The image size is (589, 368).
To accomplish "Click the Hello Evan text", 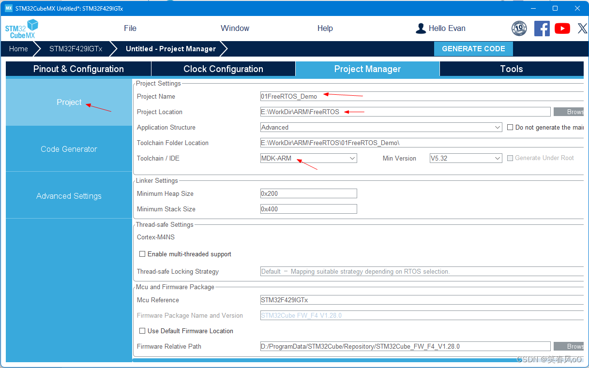I will click(447, 28).
